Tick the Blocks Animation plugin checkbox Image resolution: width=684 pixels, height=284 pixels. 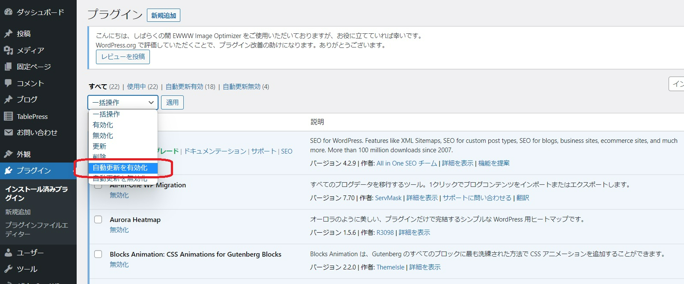(98, 254)
